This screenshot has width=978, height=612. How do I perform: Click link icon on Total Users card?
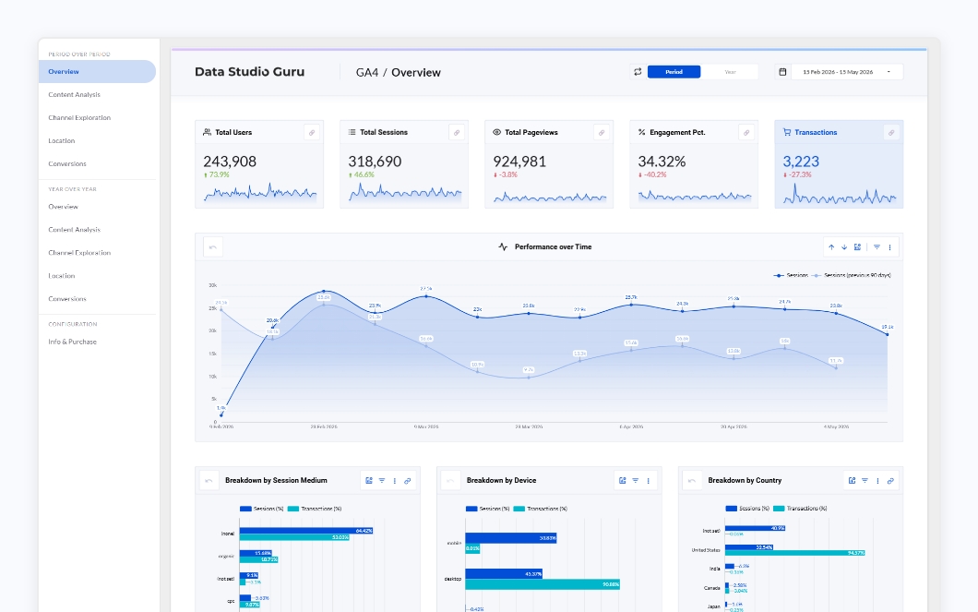[x=312, y=132]
